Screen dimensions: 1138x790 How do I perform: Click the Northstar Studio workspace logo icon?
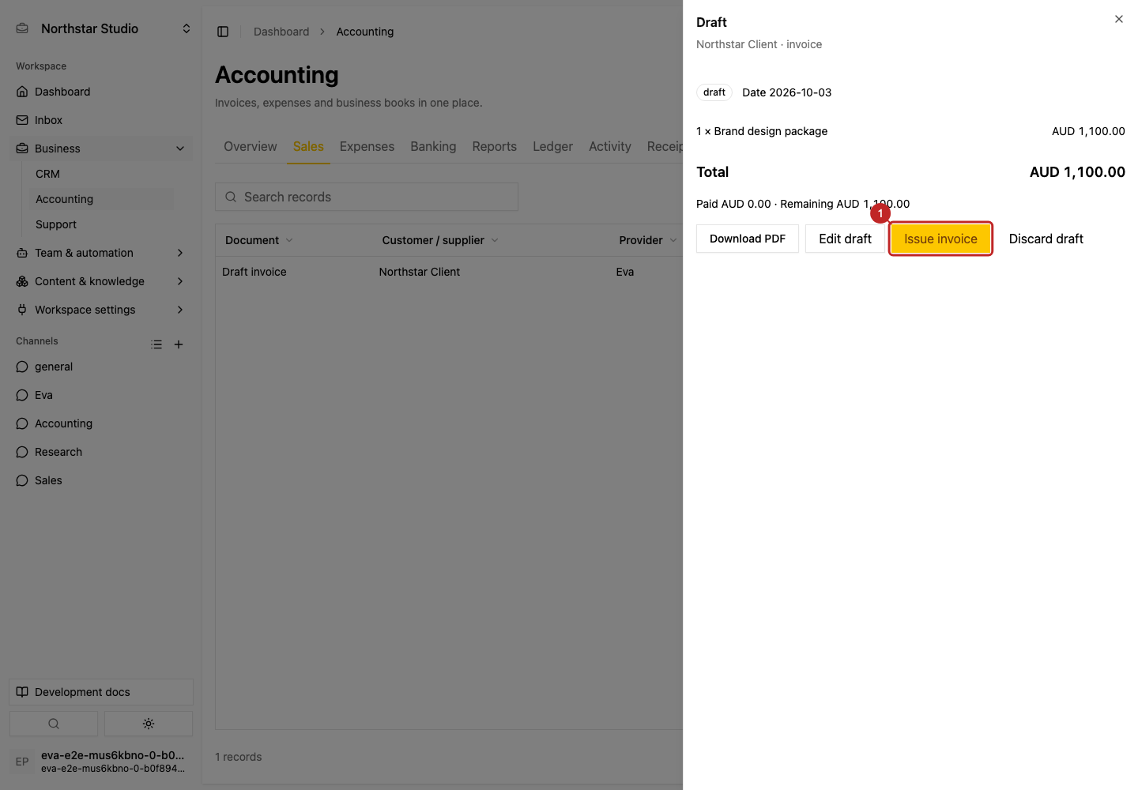pos(22,28)
